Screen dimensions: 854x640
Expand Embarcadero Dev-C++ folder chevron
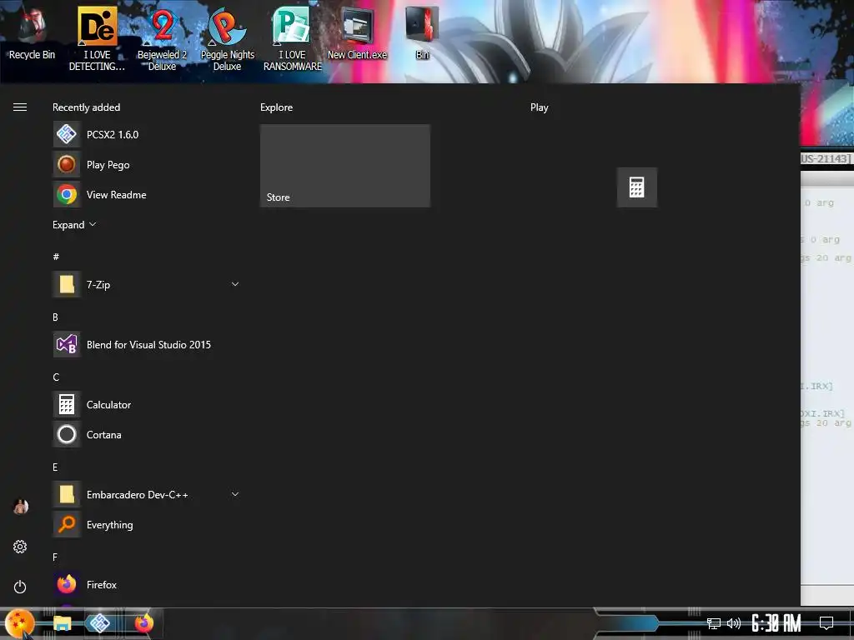tap(234, 494)
